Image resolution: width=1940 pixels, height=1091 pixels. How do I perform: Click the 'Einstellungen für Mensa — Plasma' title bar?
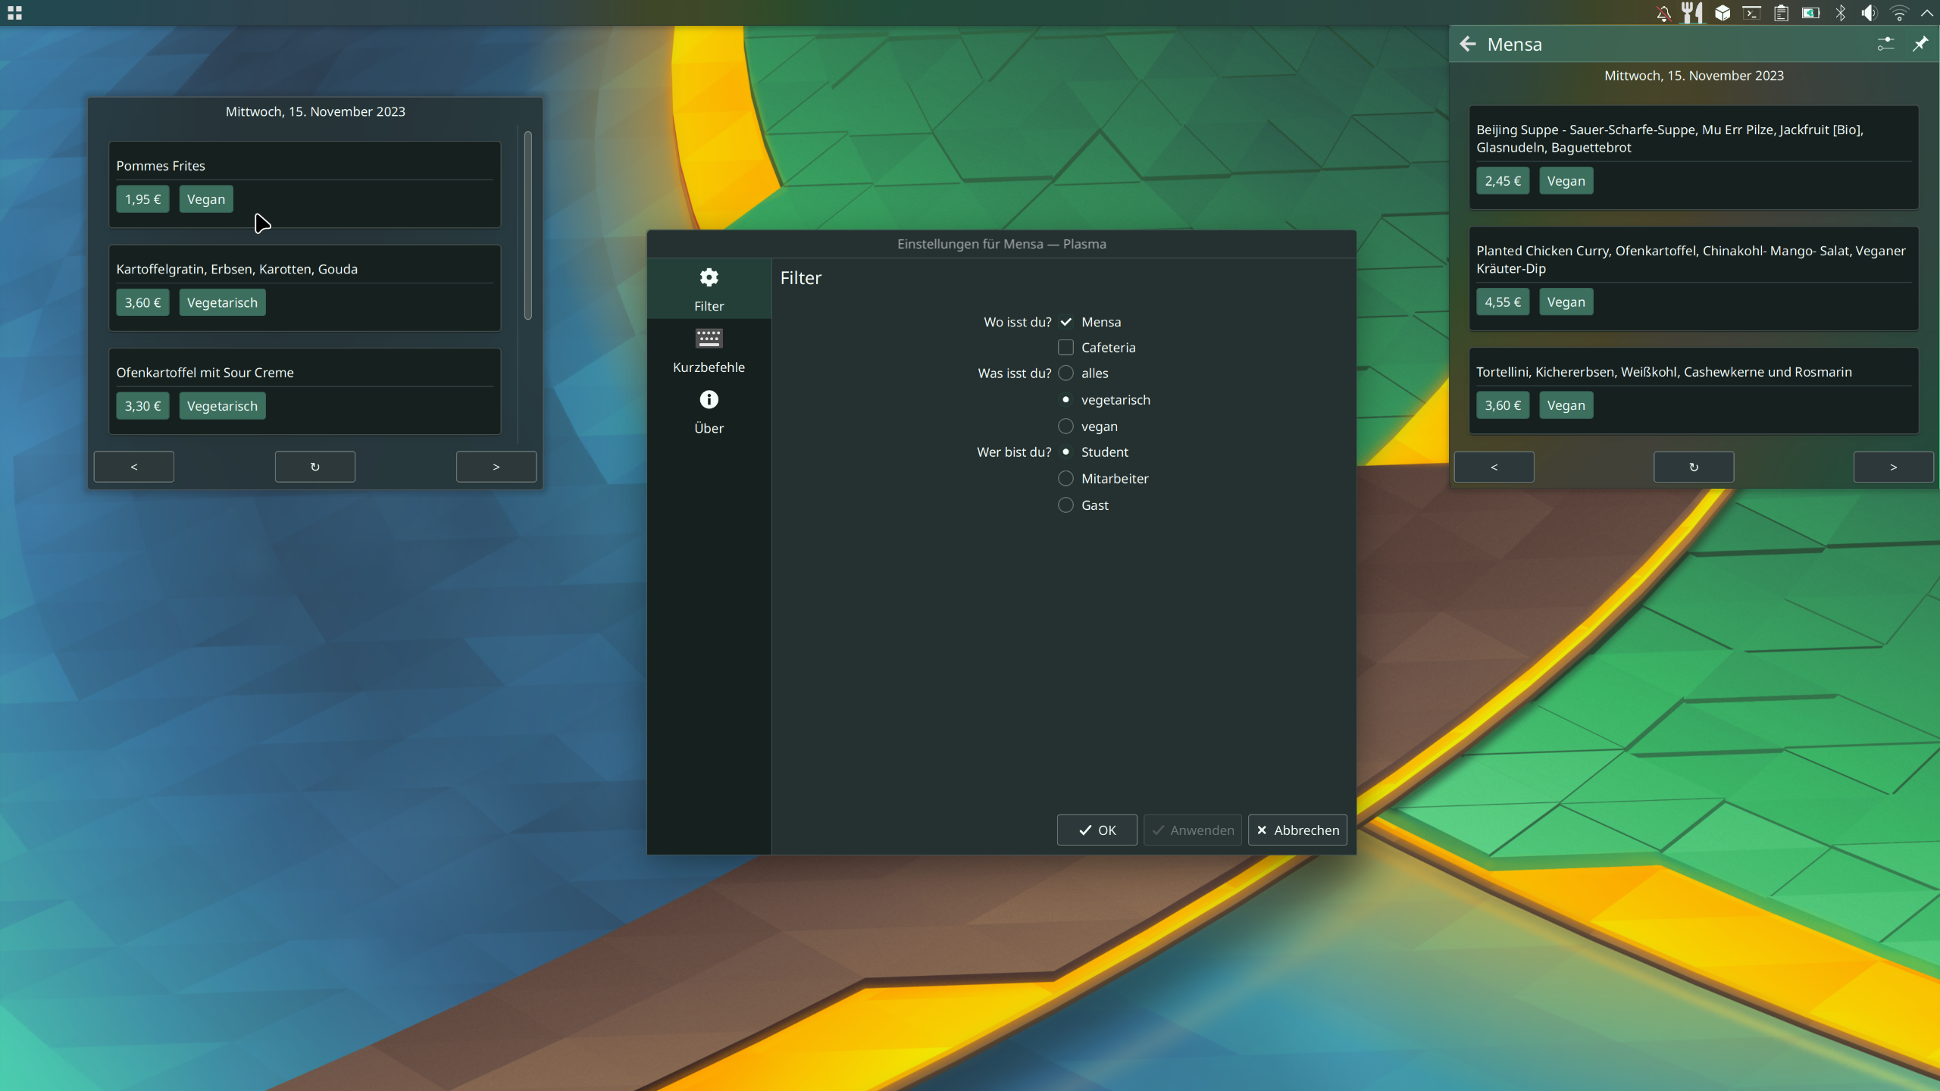click(1001, 244)
